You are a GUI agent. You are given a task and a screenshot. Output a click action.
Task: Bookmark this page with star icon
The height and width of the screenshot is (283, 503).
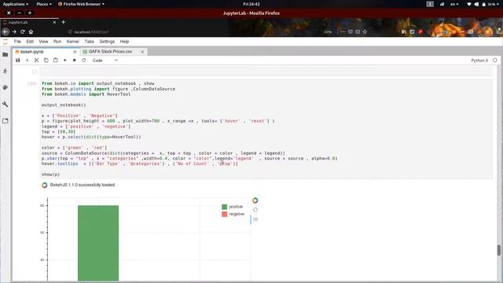[365, 31]
